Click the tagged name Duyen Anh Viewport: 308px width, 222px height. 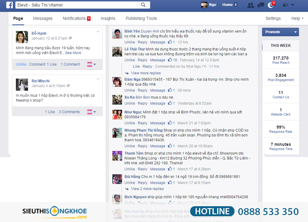150,31
